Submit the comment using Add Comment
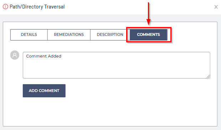 [44, 91]
